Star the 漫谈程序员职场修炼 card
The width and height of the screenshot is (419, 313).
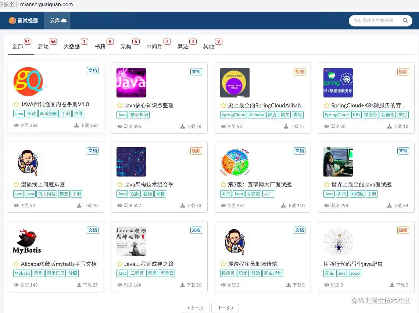tap(223, 264)
